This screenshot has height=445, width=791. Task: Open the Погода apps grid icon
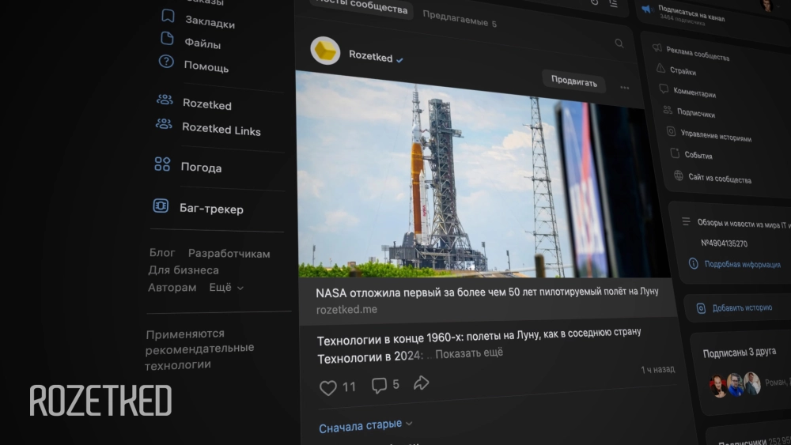click(162, 164)
